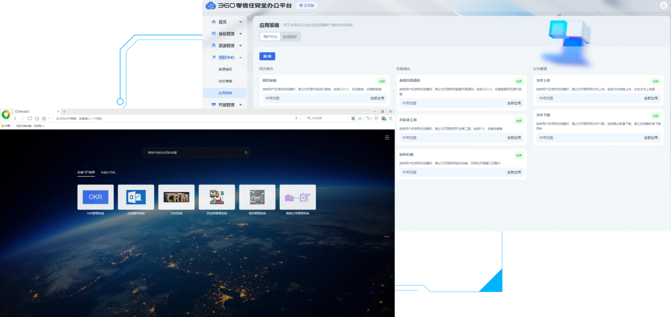Expand 终端管理 chevron in sidebar

point(241,105)
